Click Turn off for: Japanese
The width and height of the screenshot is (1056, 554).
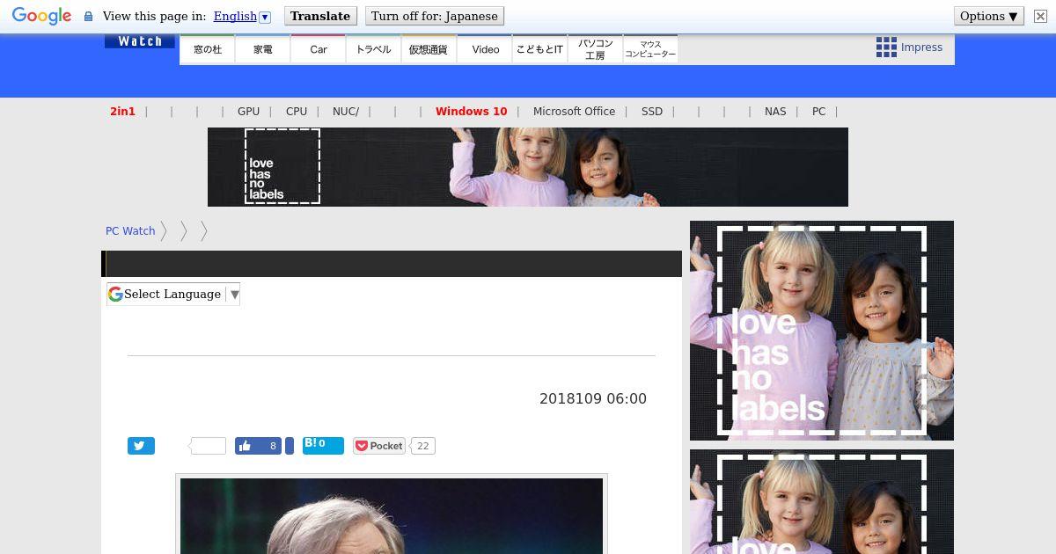435,16
